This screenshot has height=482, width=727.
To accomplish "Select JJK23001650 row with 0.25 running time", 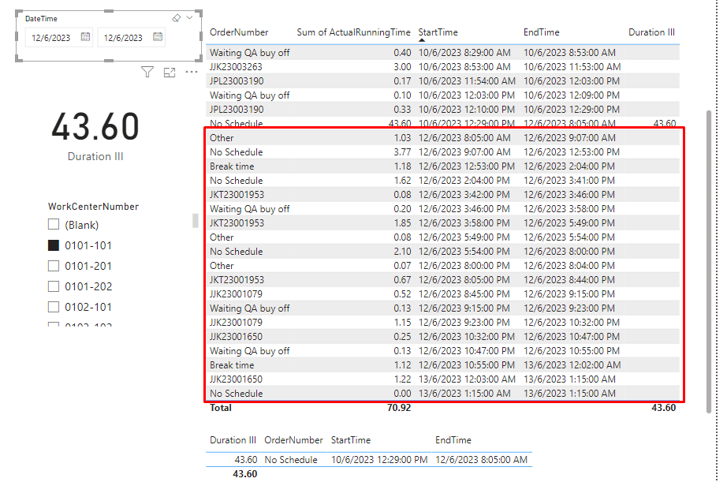I will [x=443, y=336].
